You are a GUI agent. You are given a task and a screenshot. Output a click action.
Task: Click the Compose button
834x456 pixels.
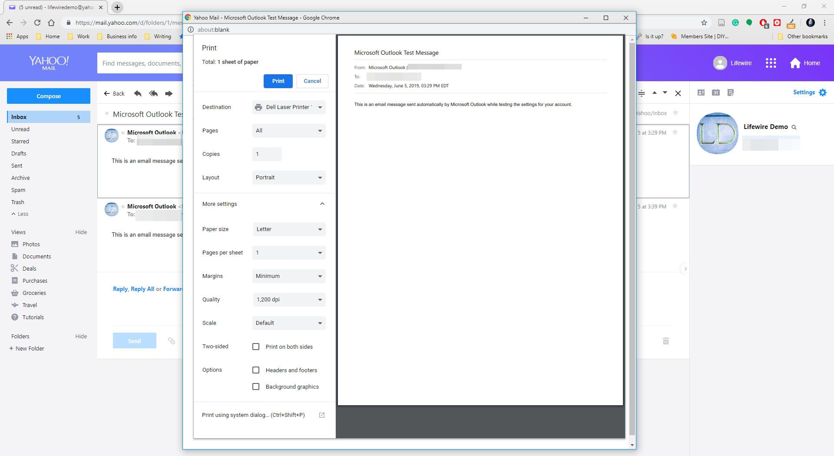click(49, 96)
